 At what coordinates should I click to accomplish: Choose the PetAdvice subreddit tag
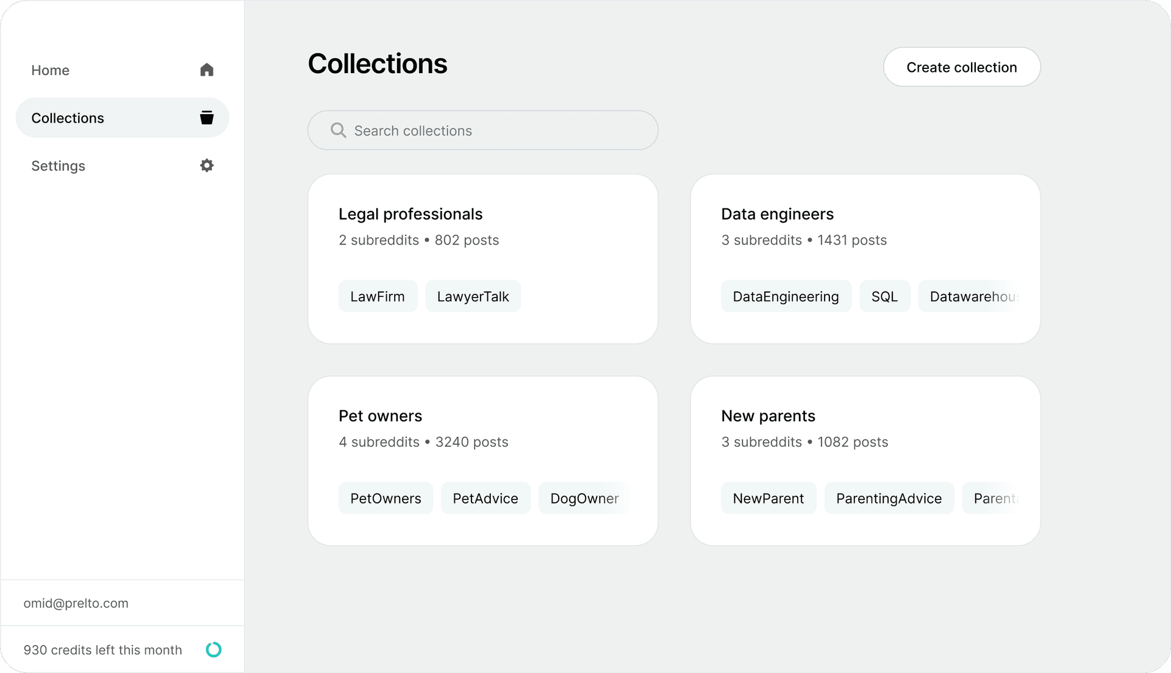pos(485,498)
